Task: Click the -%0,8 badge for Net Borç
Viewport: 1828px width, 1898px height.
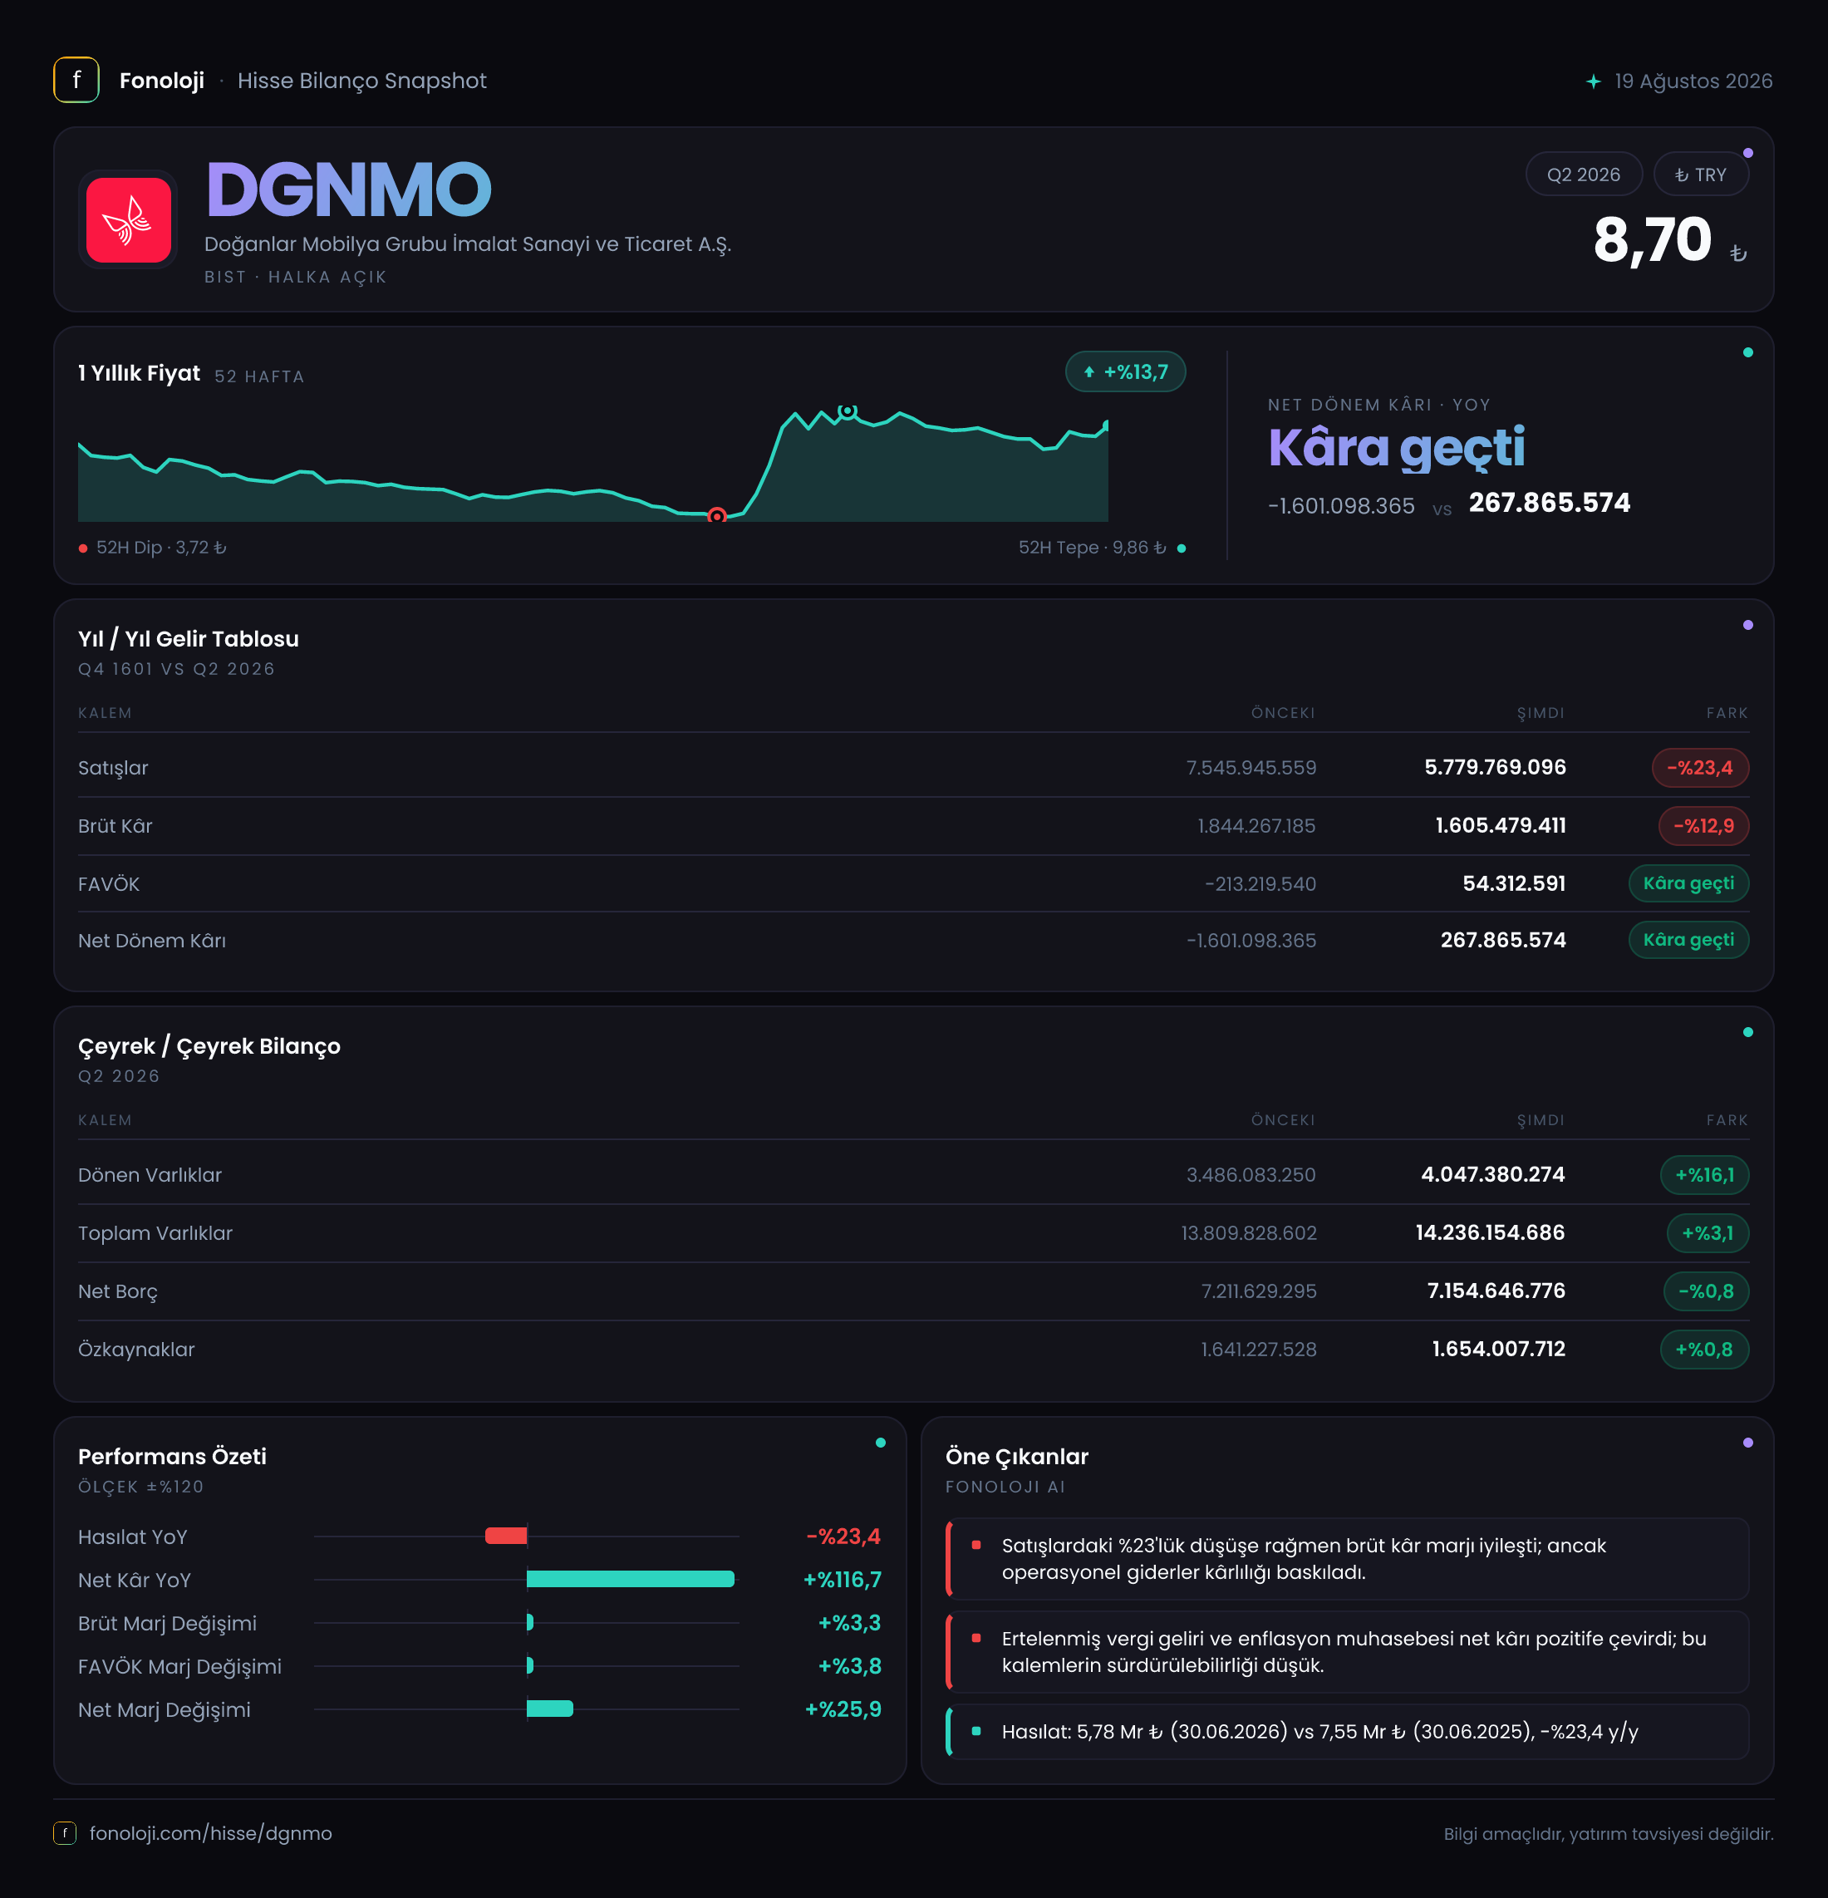Action: (1706, 1291)
